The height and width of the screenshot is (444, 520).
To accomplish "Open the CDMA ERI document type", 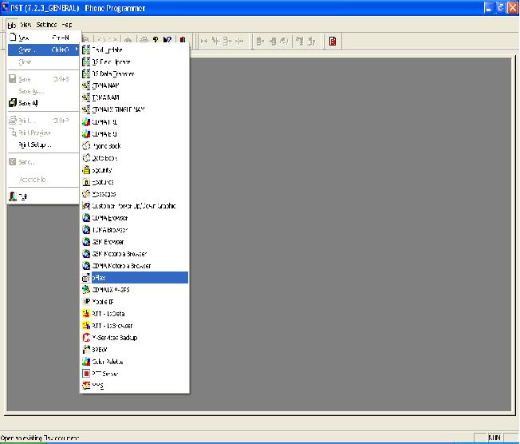I will pyautogui.click(x=135, y=134).
